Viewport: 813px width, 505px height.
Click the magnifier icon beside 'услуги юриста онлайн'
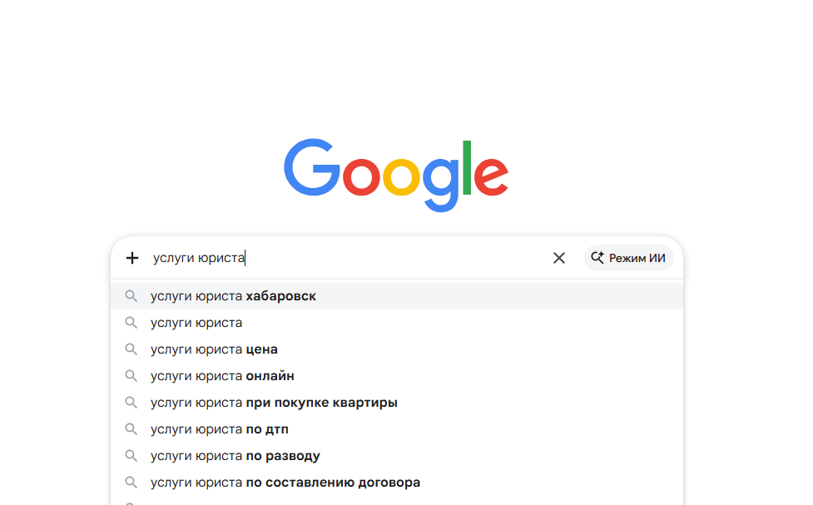tap(131, 376)
